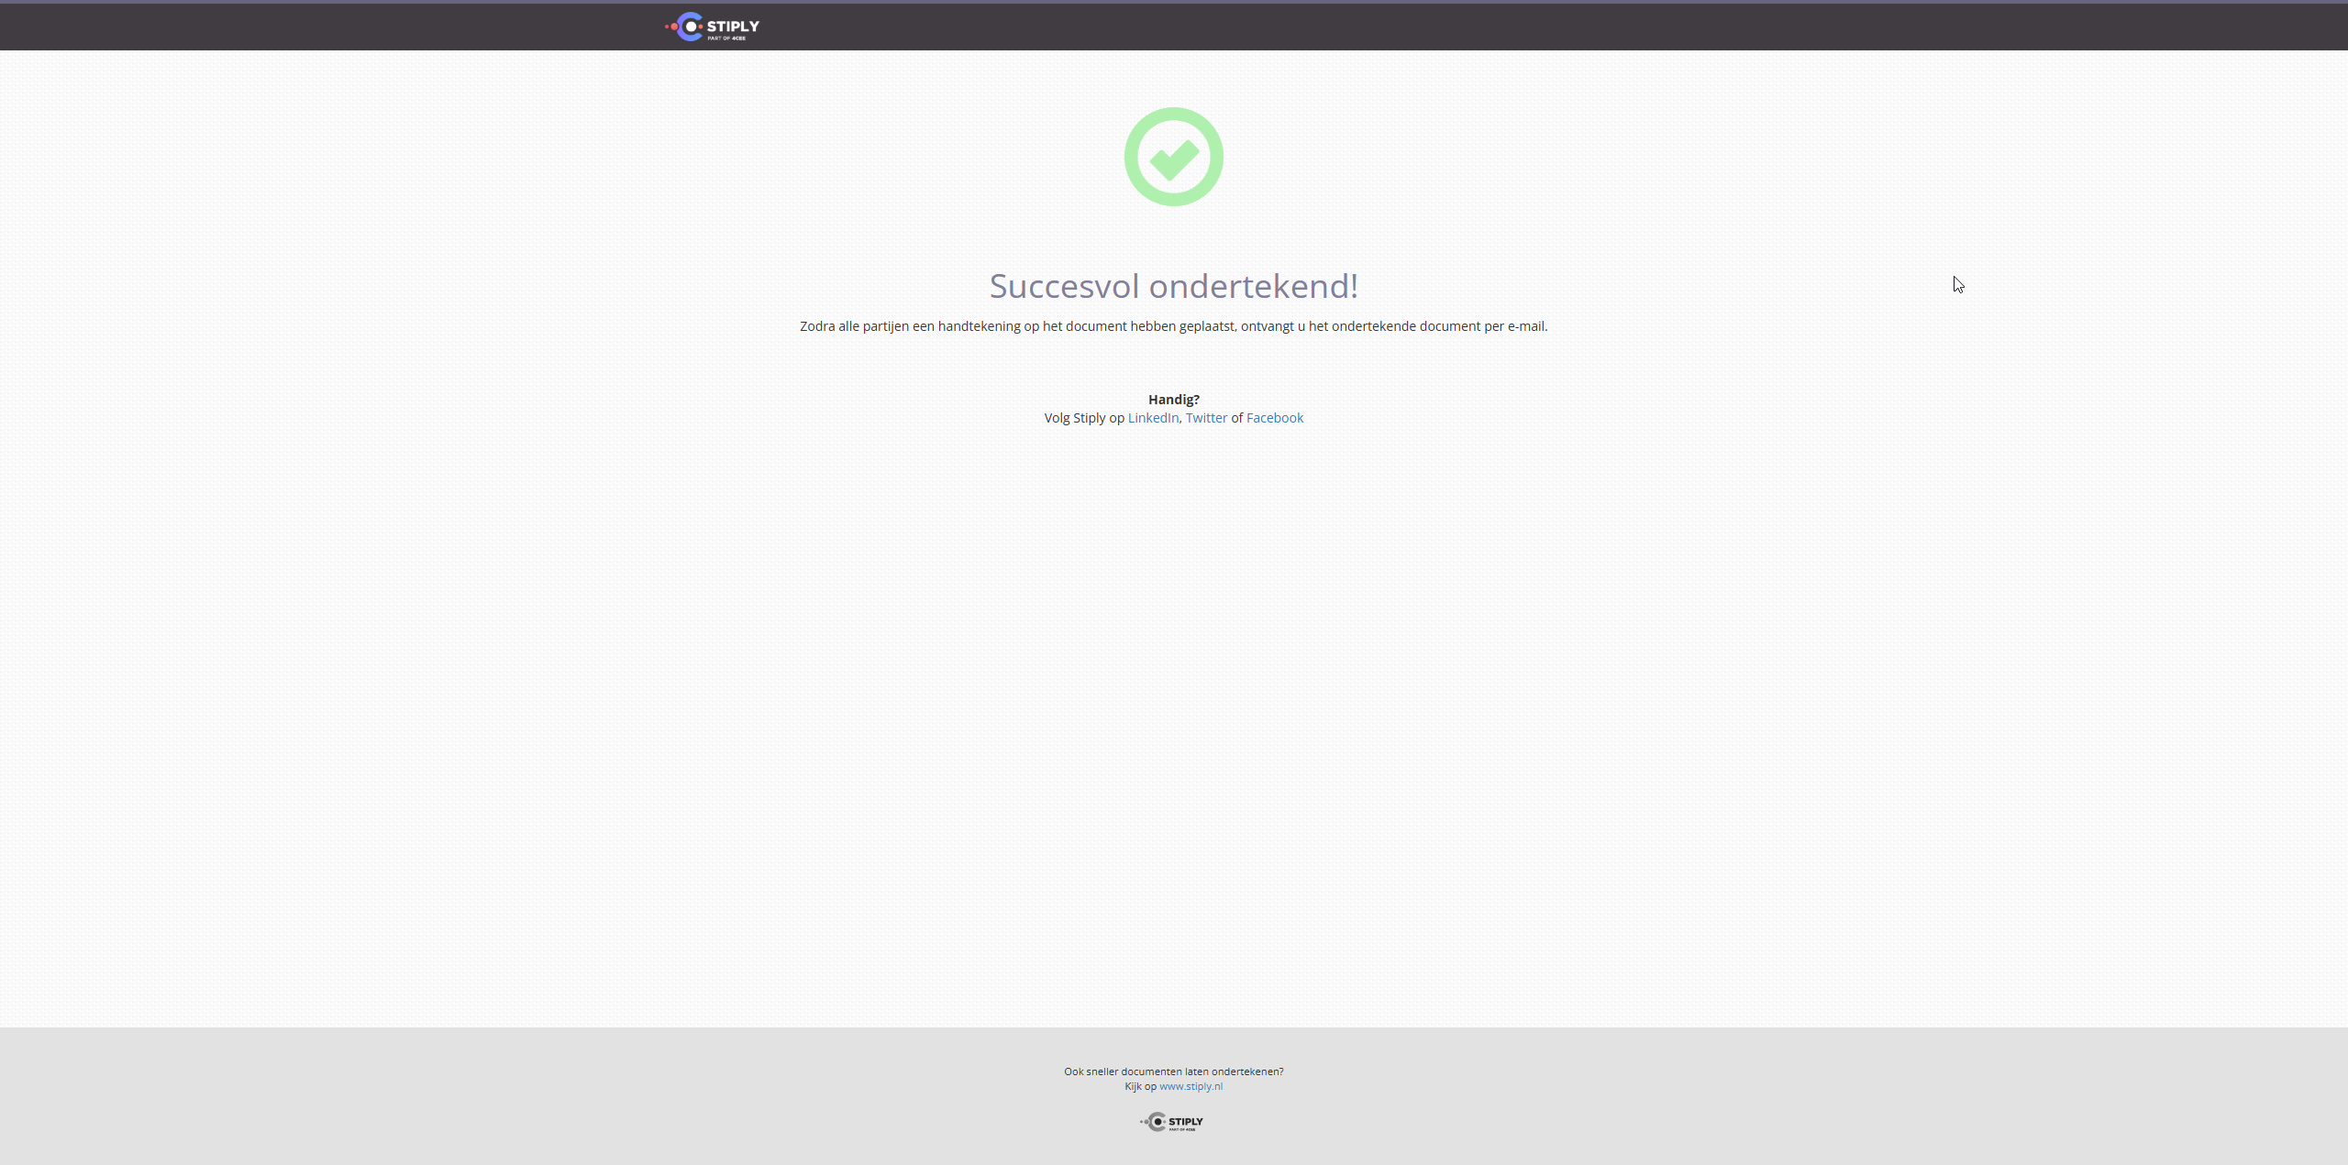
Task: Click the 'Volg Stiply op' text
Action: 1083,418
